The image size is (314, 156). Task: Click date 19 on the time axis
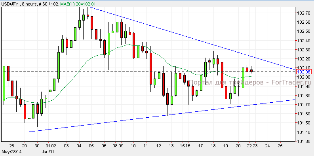[x=226, y=146]
